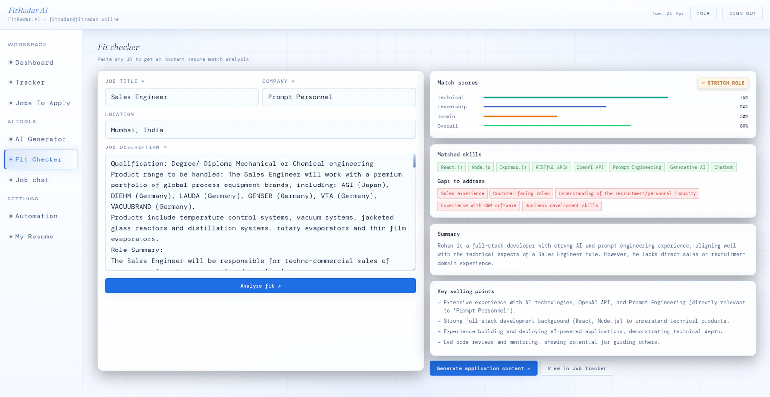Focus the Location field Mumbai, India

[260, 130]
